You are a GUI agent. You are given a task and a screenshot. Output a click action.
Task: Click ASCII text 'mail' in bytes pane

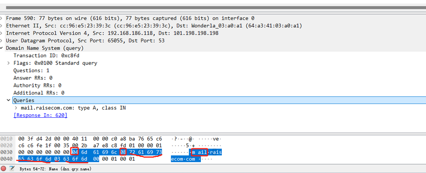199,152
